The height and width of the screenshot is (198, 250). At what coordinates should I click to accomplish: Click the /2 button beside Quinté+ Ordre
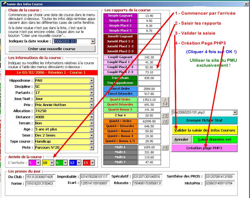coord(165,122)
